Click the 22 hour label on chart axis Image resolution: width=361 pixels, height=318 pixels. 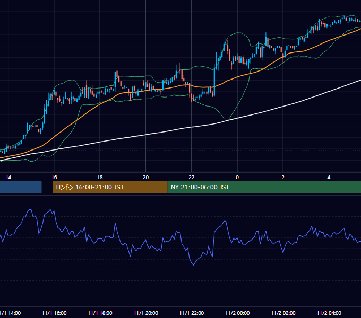pos(192,178)
